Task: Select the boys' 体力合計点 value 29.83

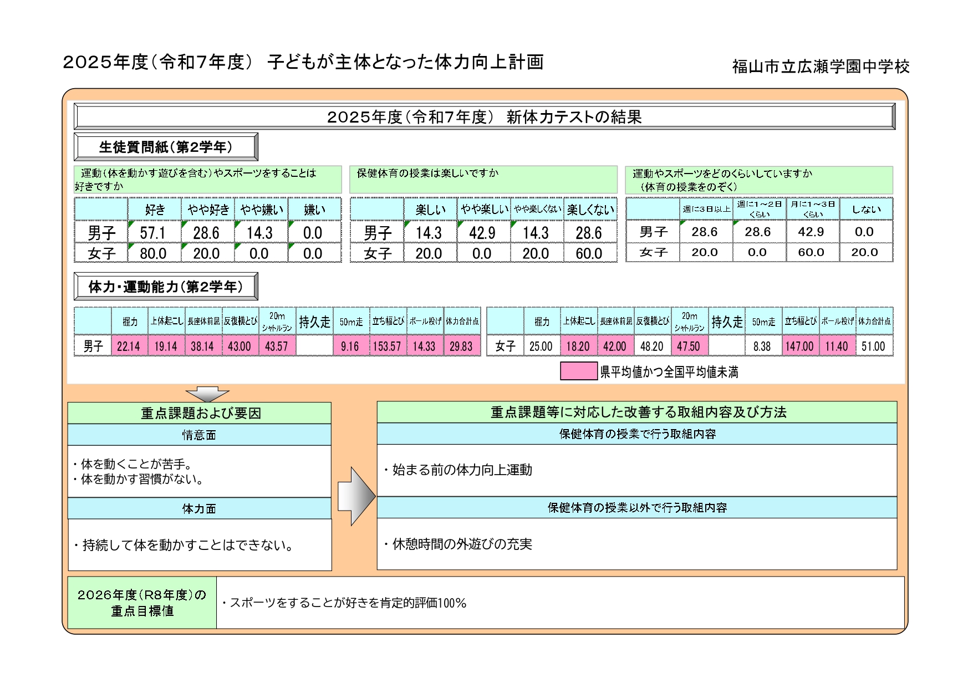Action: (461, 346)
